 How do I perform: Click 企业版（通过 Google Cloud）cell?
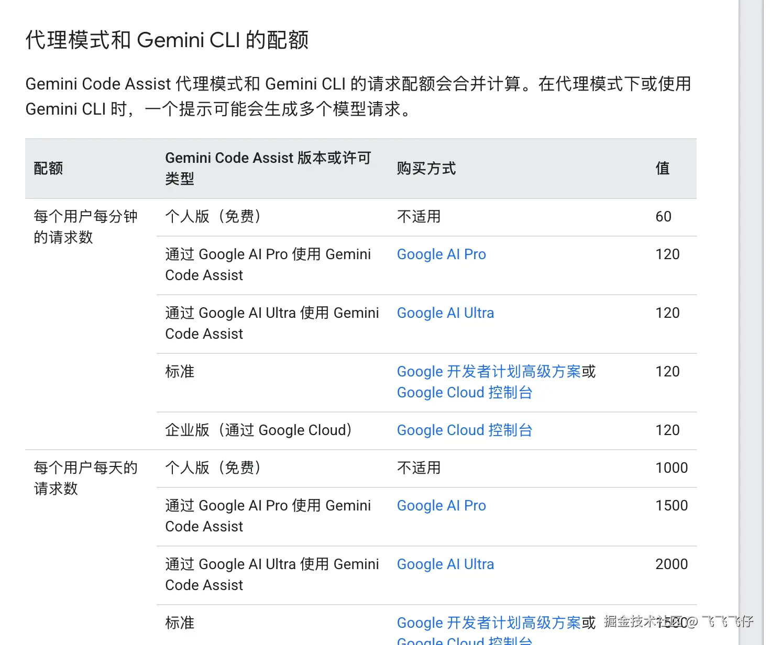coord(258,430)
